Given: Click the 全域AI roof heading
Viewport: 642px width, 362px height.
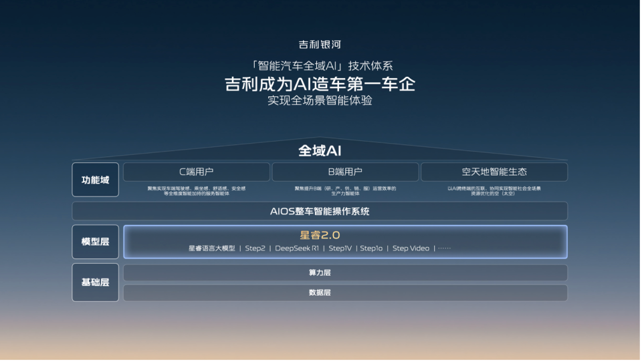Looking at the screenshot, I should 320,150.
